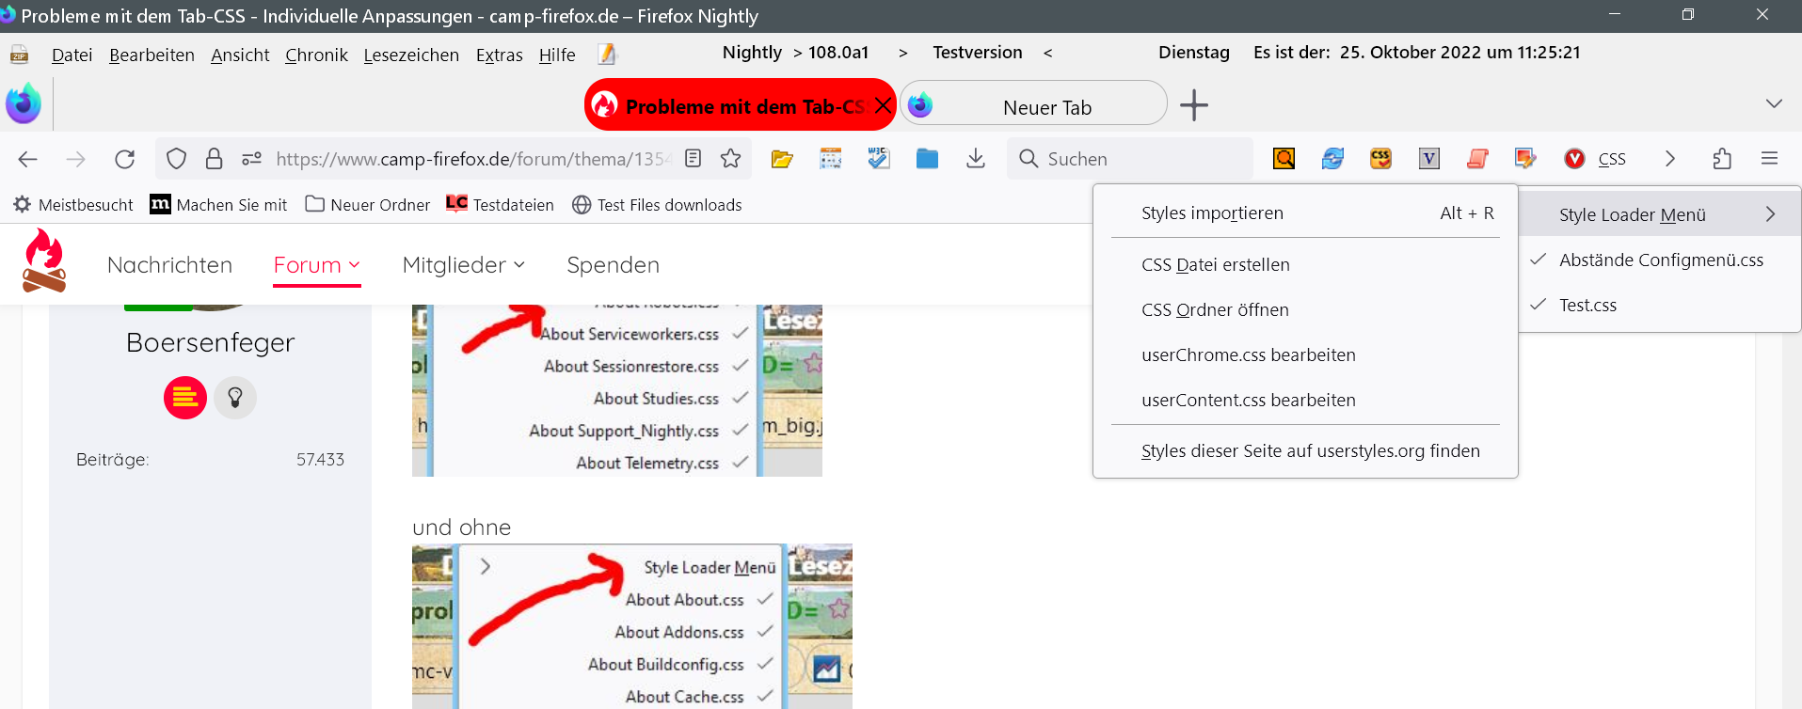Open Testdateien bookmark
This screenshot has width=1802, height=709.
tap(500, 205)
